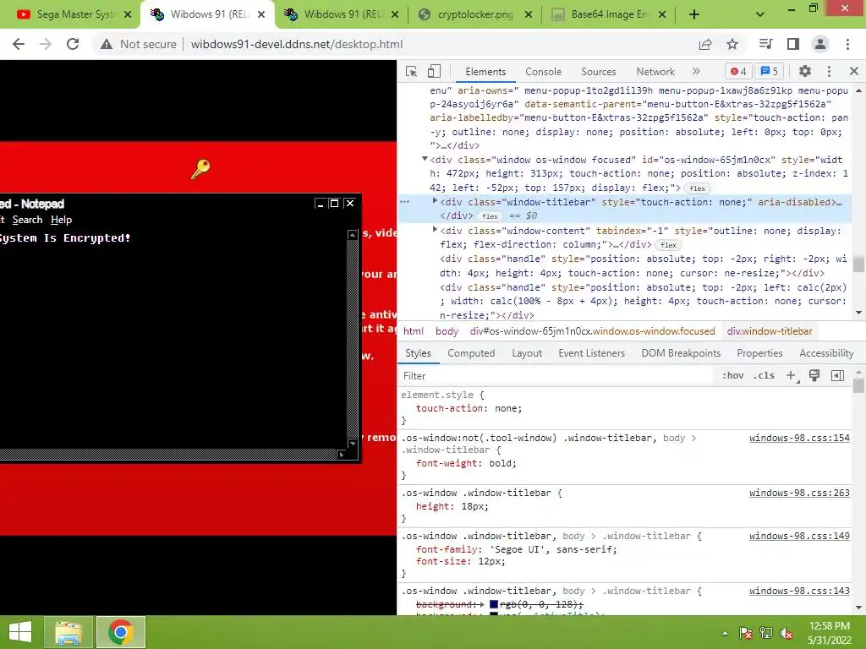The height and width of the screenshot is (649, 866).
Task: Open the Event Listeners tab
Action: pyautogui.click(x=591, y=353)
